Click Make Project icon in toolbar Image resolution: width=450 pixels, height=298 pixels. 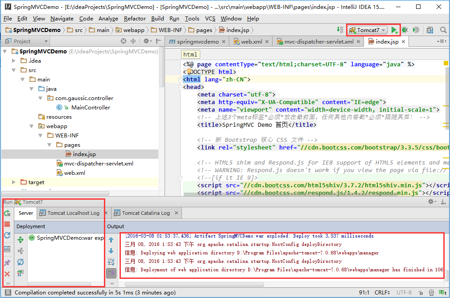click(340, 30)
